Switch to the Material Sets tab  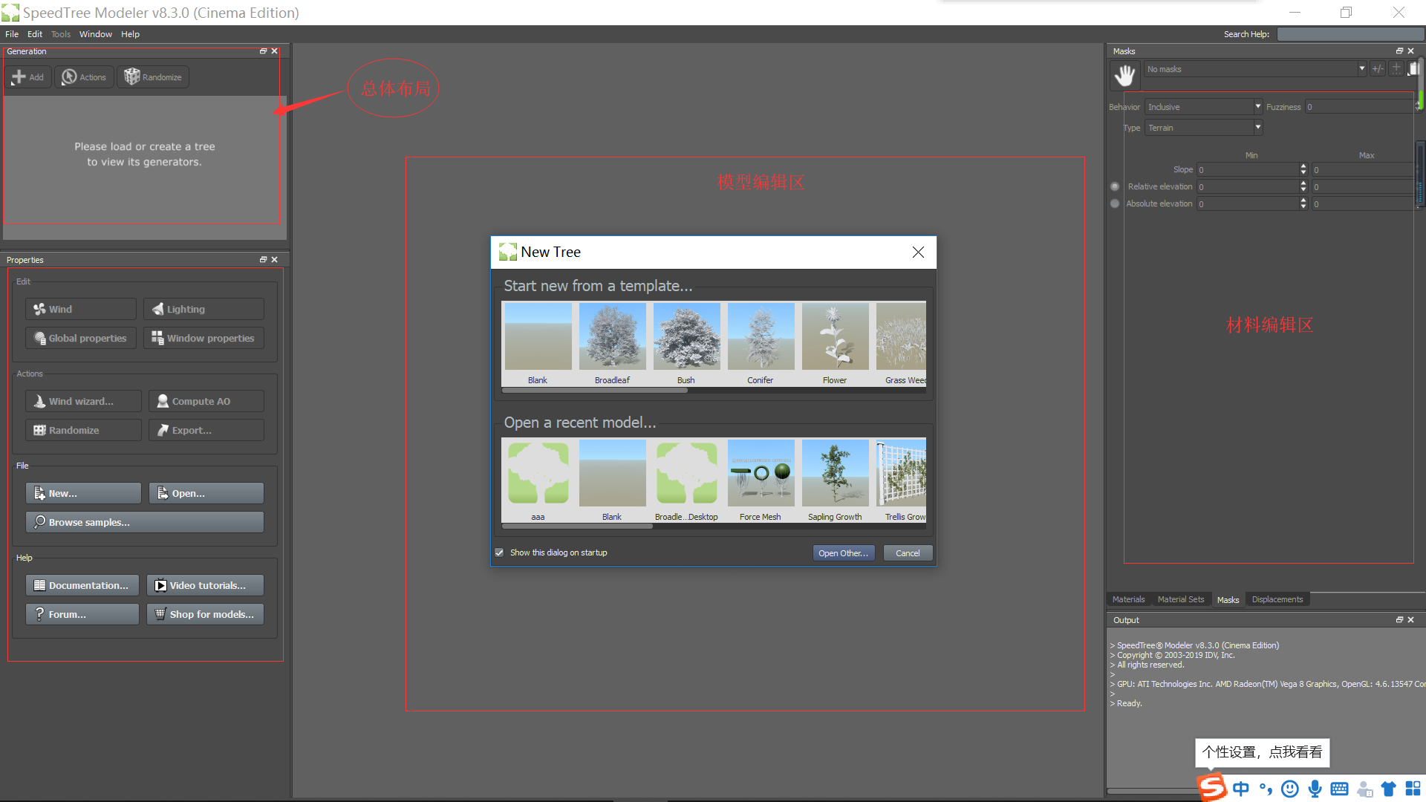pos(1182,599)
